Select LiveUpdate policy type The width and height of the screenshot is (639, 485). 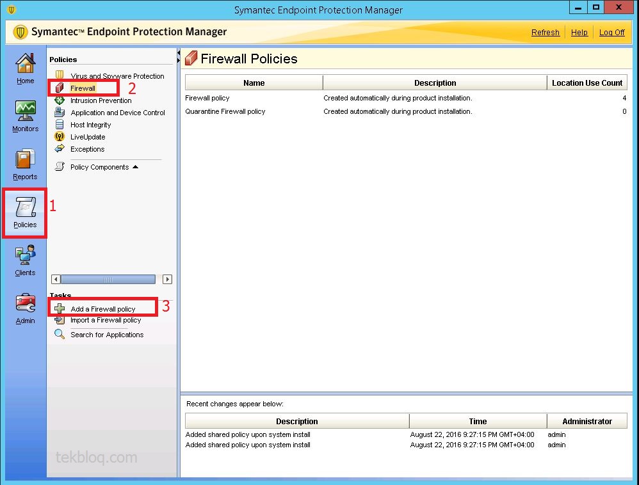88,137
